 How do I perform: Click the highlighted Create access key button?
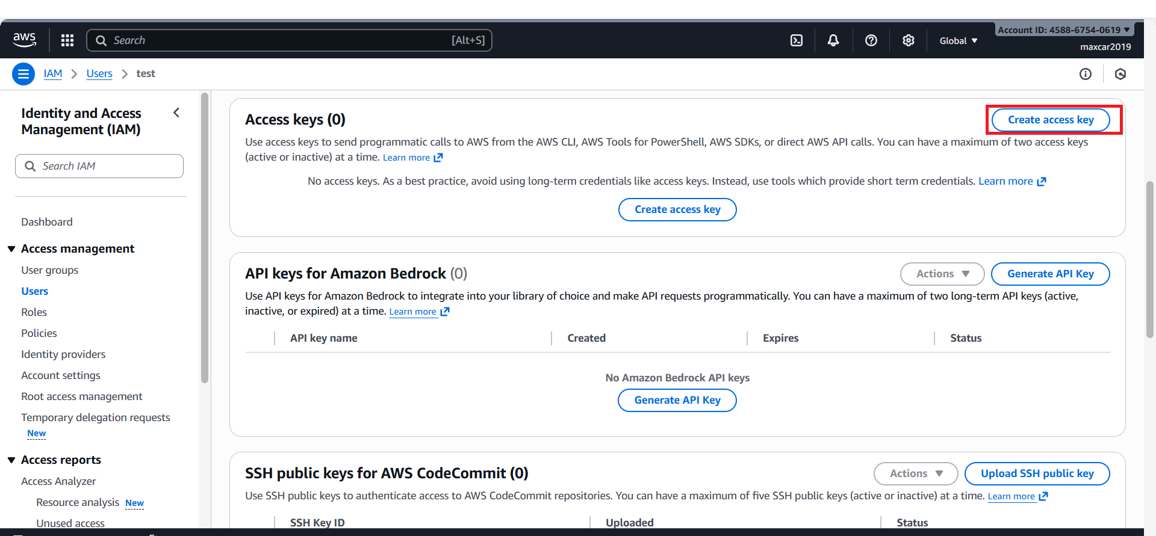click(1051, 120)
